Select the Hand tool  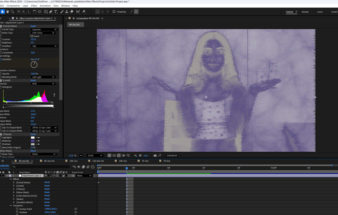[x=7, y=11]
